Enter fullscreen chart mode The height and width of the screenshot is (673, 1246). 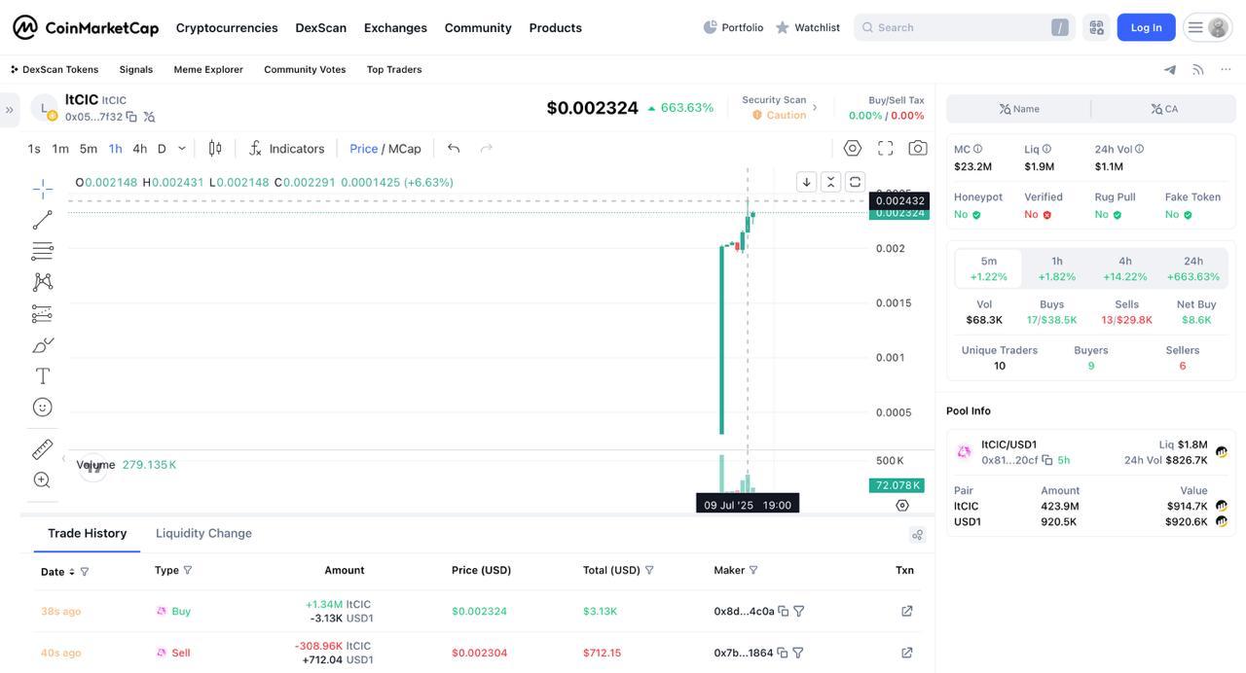coord(886,148)
